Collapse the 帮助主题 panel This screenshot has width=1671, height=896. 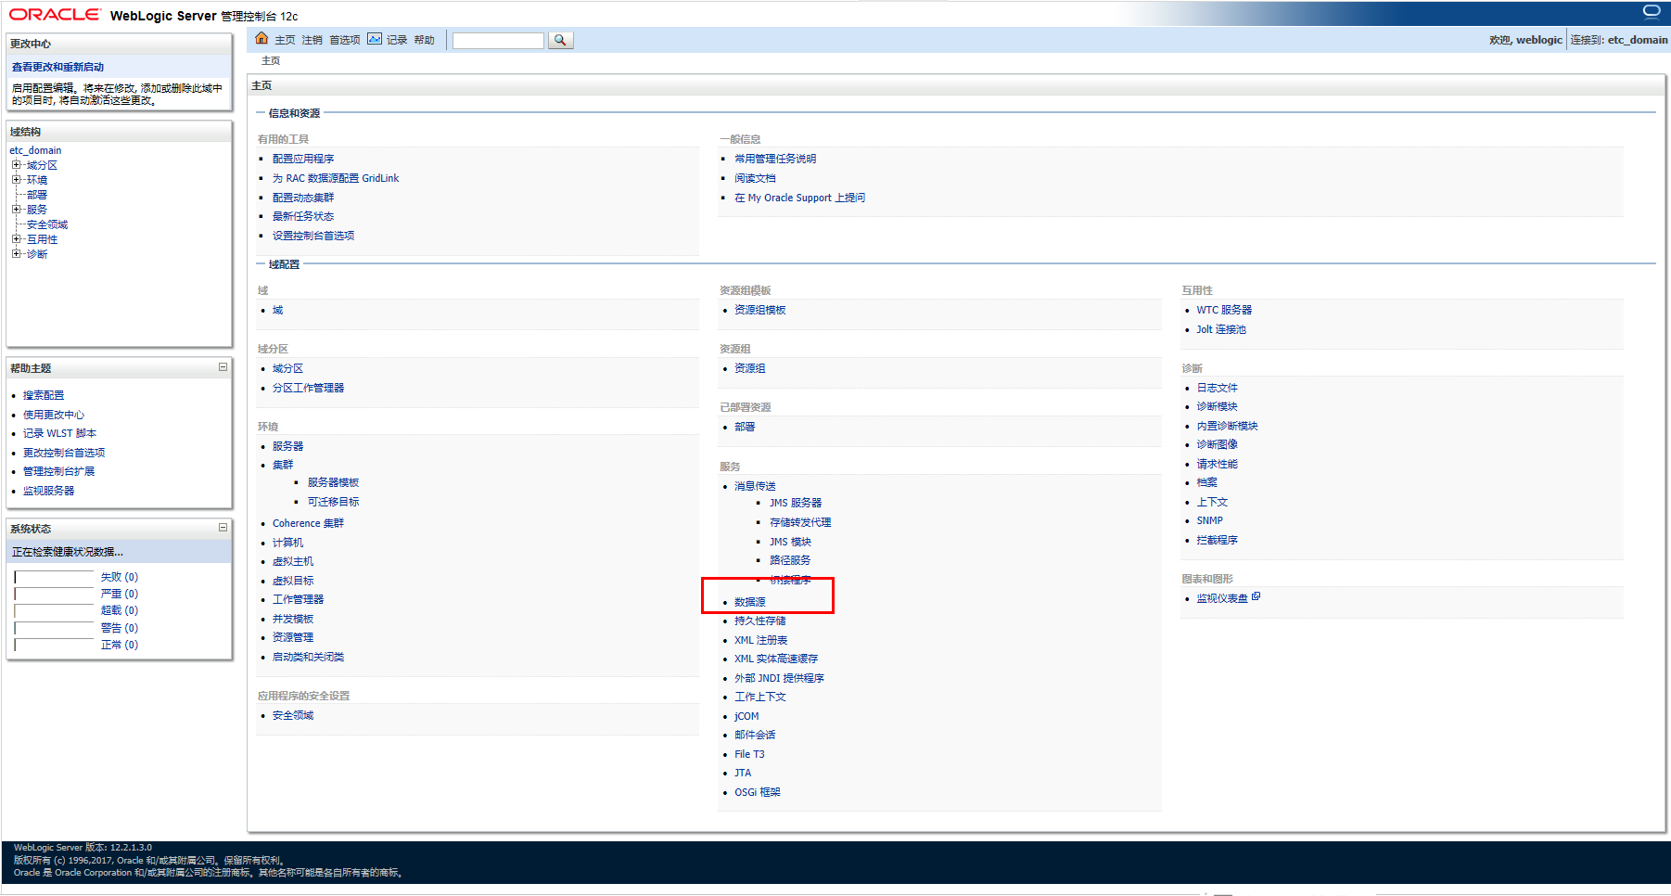tap(223, 367)
